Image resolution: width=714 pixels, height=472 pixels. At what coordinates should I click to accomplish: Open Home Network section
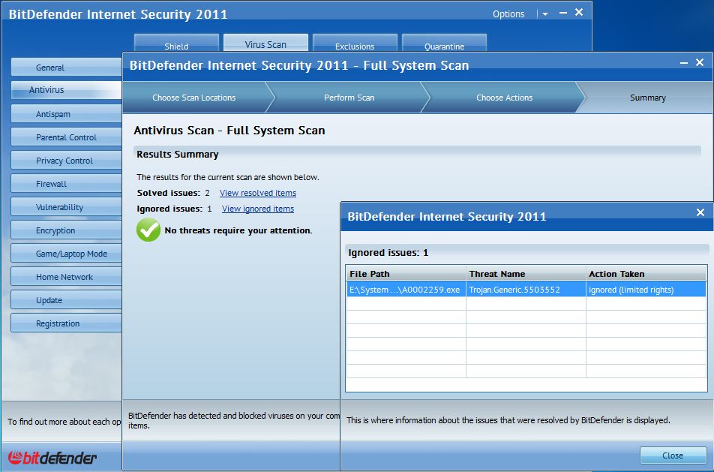pos(67,276)
